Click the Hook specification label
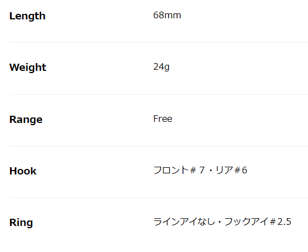Viewport: 308px width, 252px height. (x=23, y=171)
